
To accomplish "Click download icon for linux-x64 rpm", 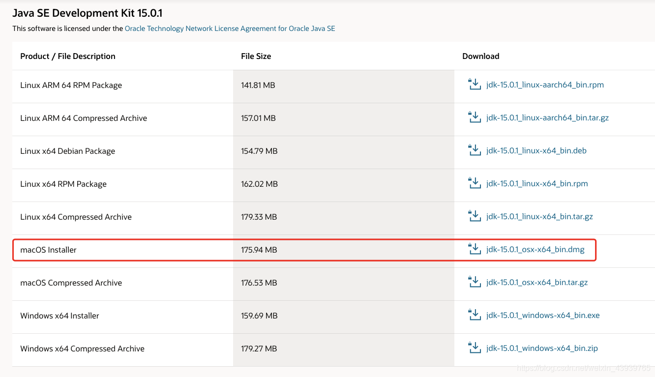I will [474, 183].
